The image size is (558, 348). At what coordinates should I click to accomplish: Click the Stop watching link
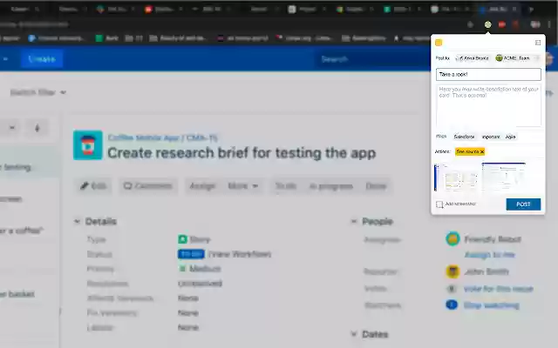492,305
